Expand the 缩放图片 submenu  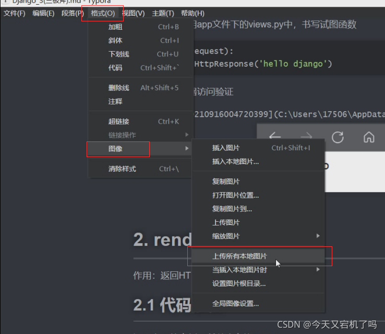click(x=226, y=236)
